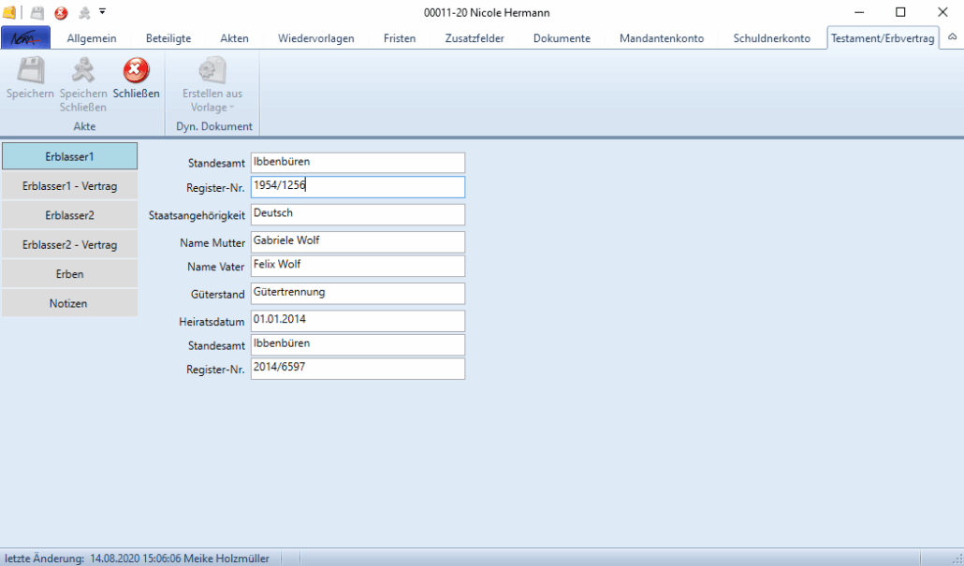Go to the Wiedervorlagen tab

pos(315,38)
